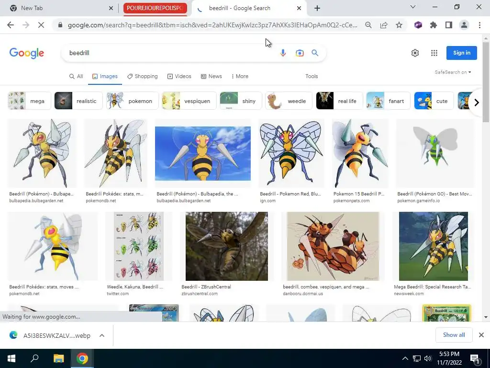Open File Explorer from the taskbar
Image resolution: width=490 pixels, height=368 pixels.
(x=58, y=358)
